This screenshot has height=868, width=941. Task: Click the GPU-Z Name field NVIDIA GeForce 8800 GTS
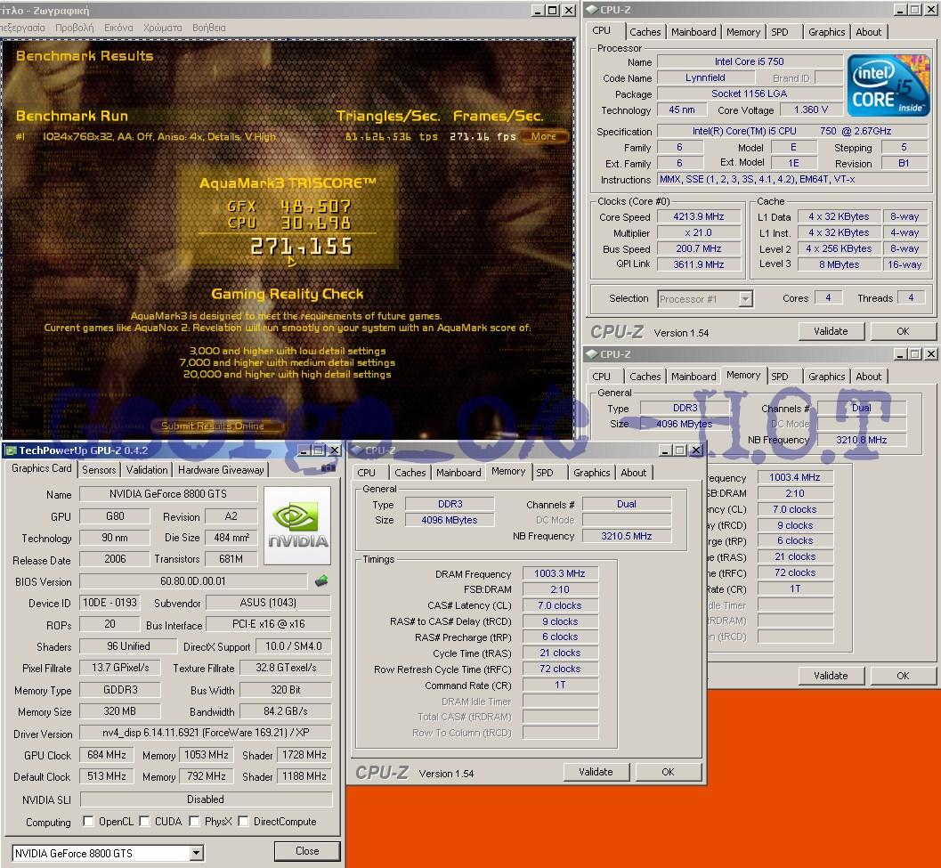tap(168, 494)
